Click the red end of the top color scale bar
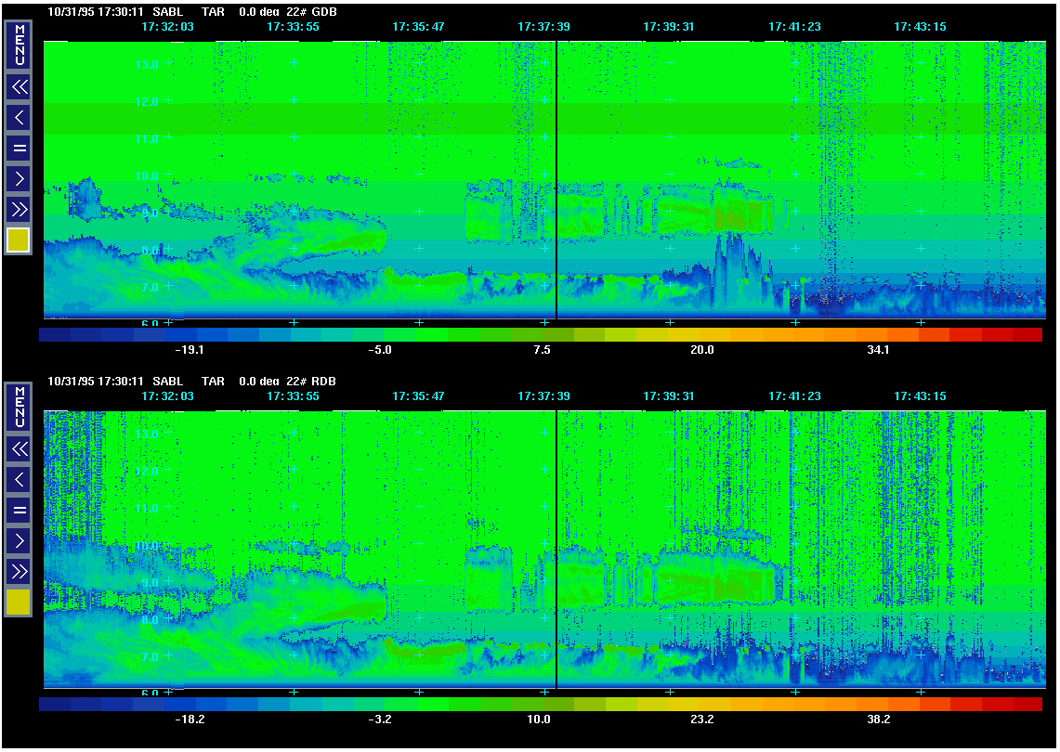This screenshot has width=1060, height=752. [x=1027, y=334]
